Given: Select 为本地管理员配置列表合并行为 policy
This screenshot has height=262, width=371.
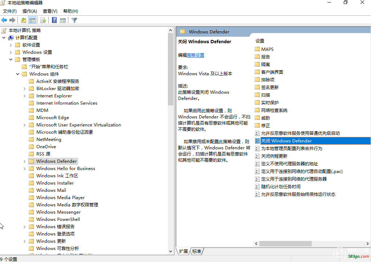Looking at the screenshot, I should [x=291, y=148].
